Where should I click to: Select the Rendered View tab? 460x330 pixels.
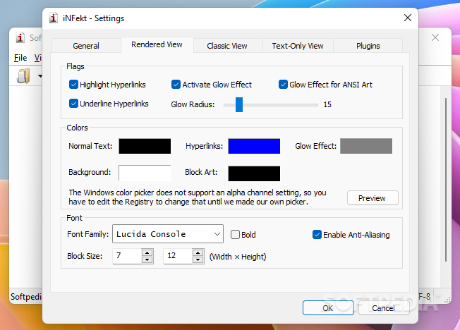point(157,44)
